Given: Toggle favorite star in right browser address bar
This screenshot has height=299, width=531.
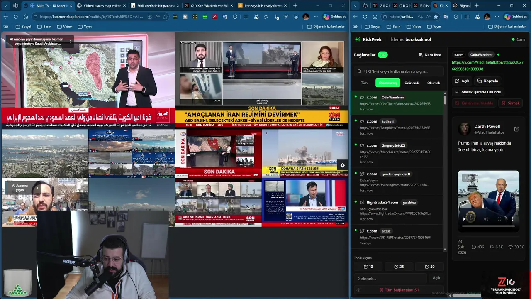Looking at the screenshot, I should pos(436,17).
